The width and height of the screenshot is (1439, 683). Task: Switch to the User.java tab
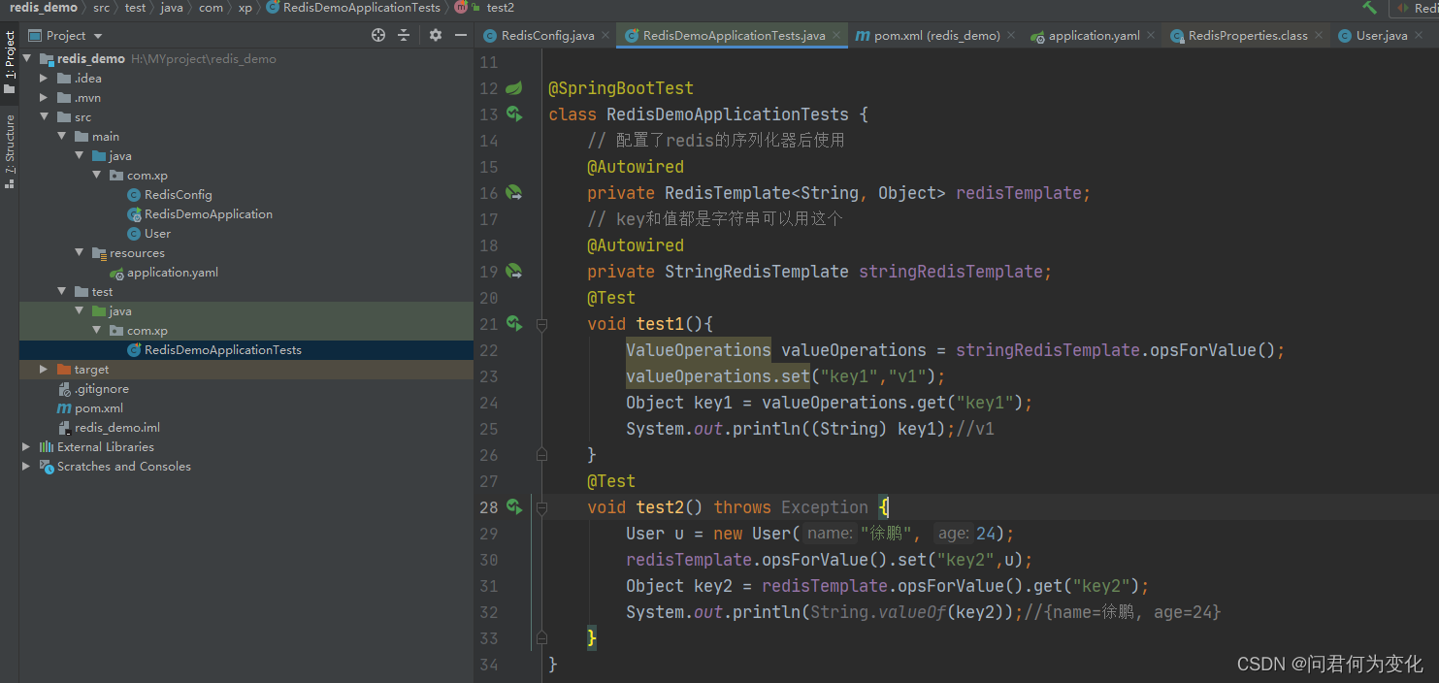(1382, 36)
